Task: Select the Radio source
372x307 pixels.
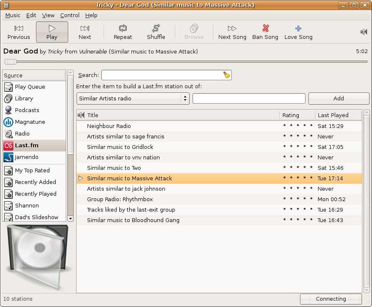Action: click(34, 133)
